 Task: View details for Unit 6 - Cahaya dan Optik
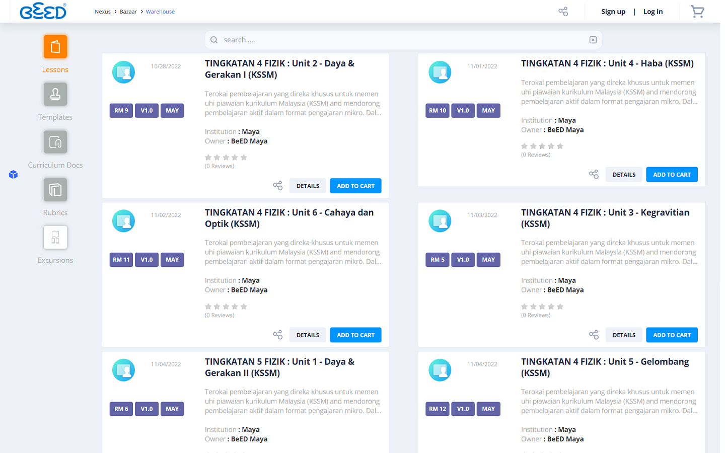click(308, 335)
